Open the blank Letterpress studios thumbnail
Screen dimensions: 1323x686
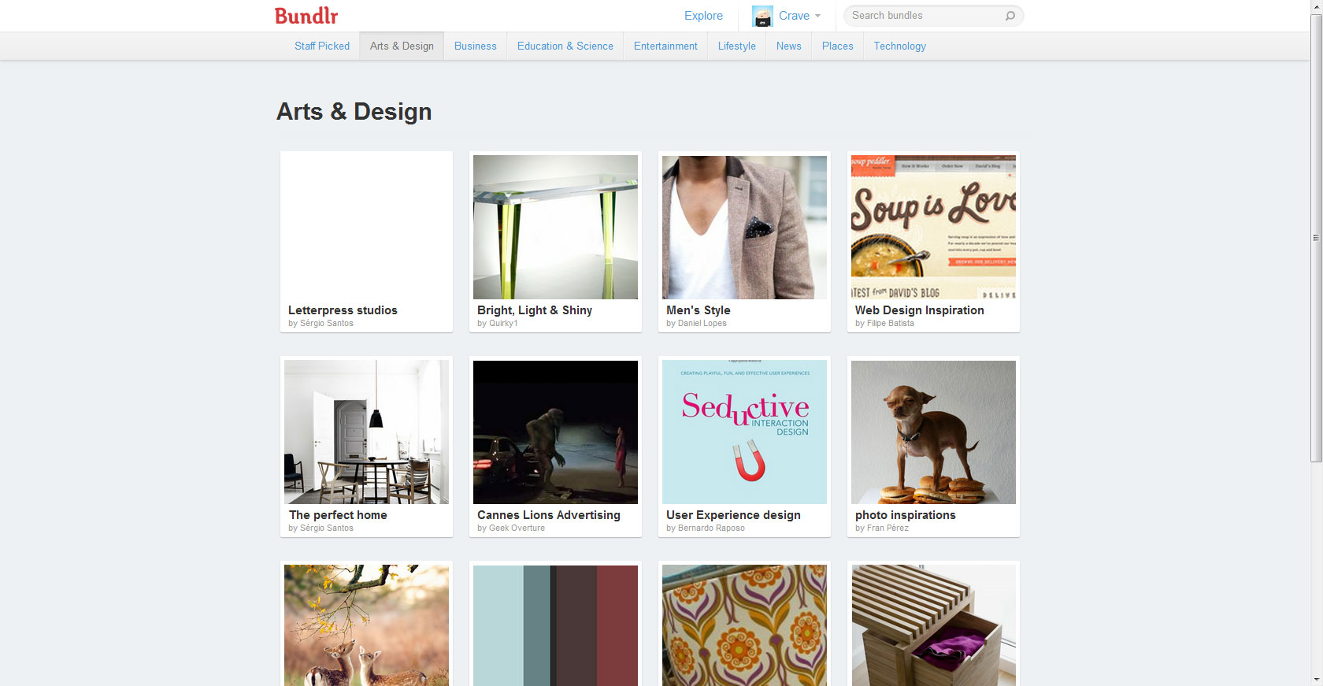click(366, 227)
